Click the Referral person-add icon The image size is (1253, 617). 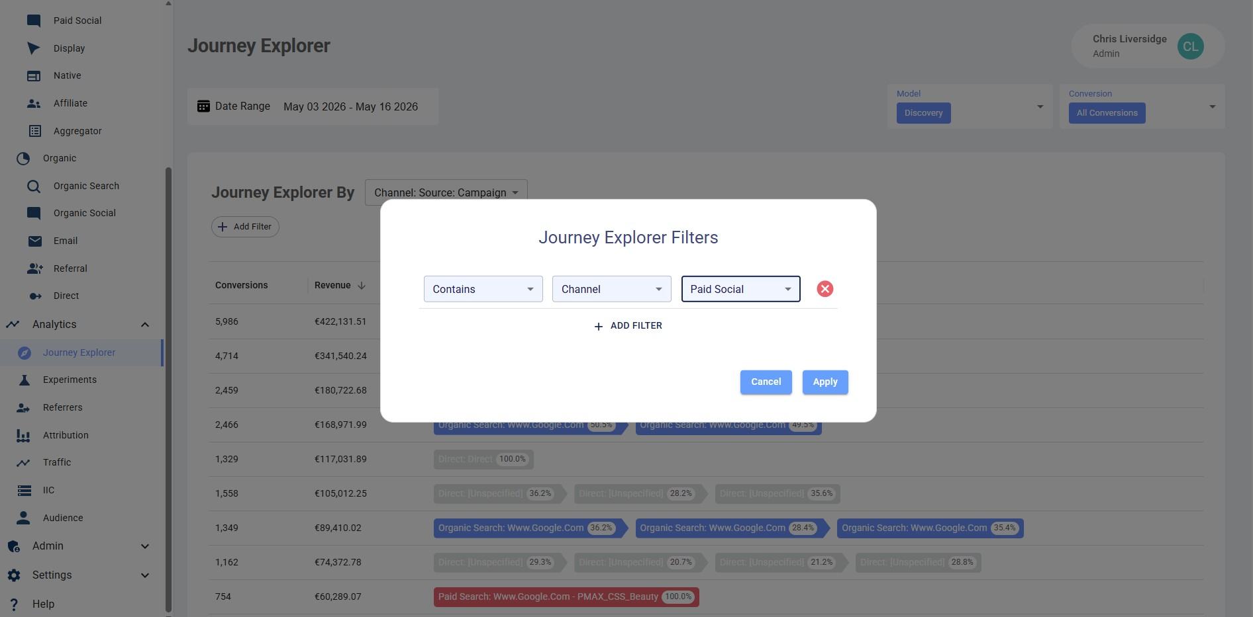click(x=34, y=268)
